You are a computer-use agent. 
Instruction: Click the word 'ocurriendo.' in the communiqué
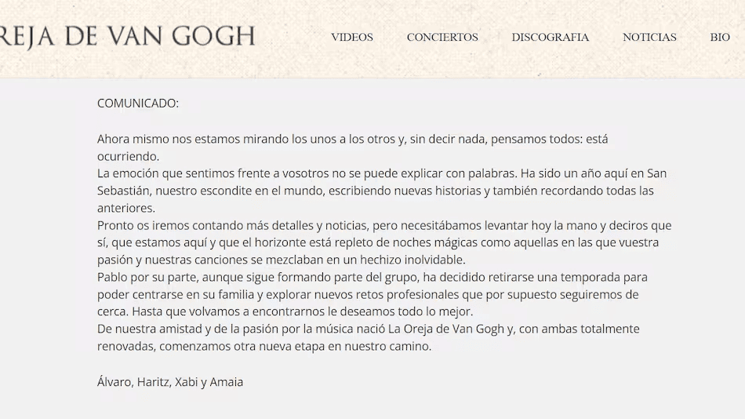coord(129,156)
